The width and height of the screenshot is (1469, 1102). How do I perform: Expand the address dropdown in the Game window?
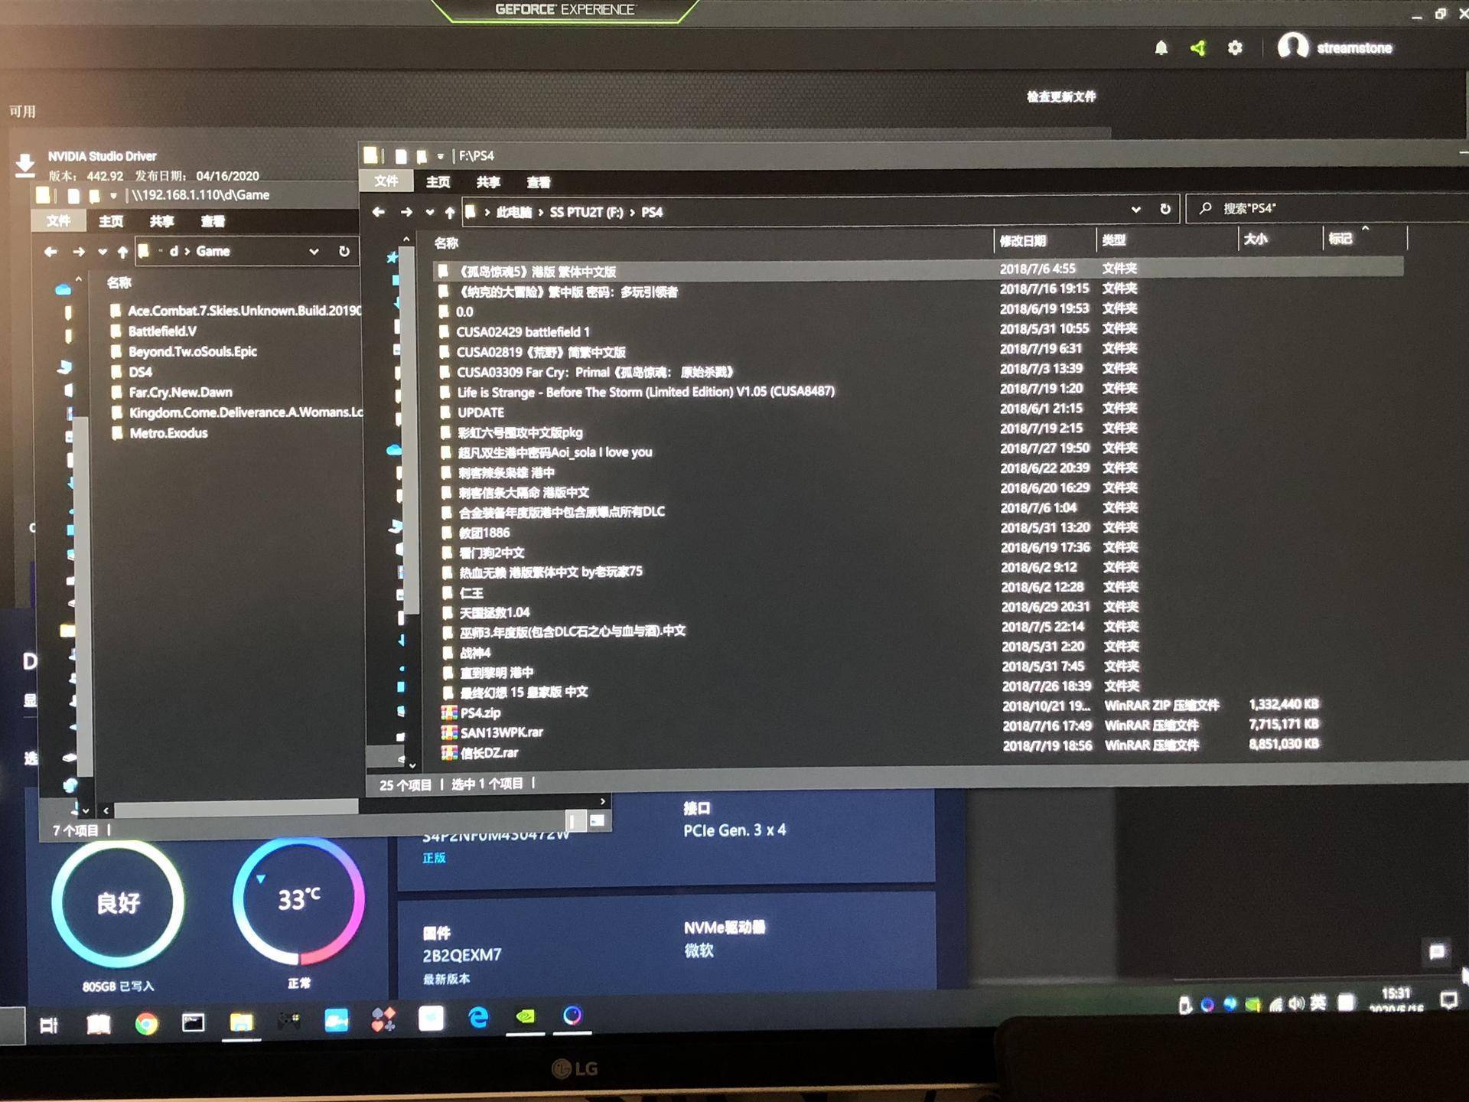coord(314,251)
